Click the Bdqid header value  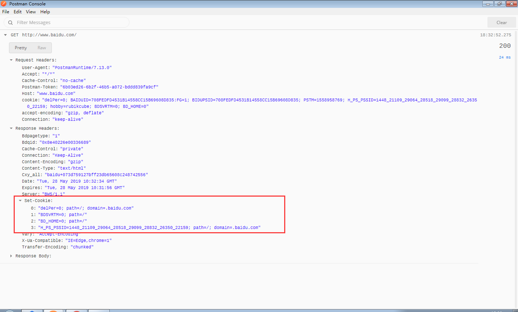(x=65, y=142)
